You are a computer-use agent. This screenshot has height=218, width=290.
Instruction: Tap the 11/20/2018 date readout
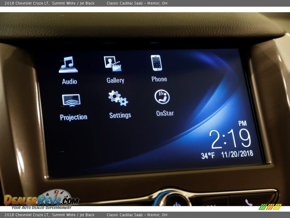tap(237, 154)
